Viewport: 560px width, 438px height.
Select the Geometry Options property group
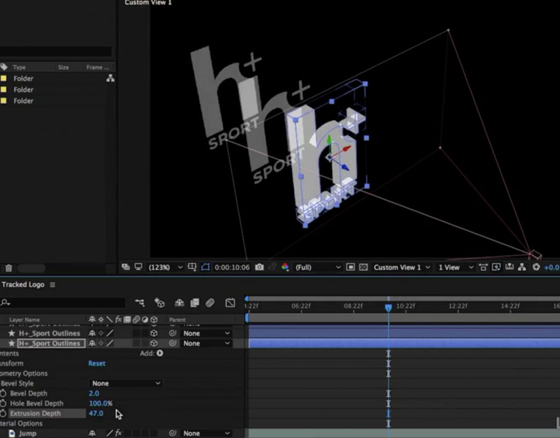click(x=24, y=373)
